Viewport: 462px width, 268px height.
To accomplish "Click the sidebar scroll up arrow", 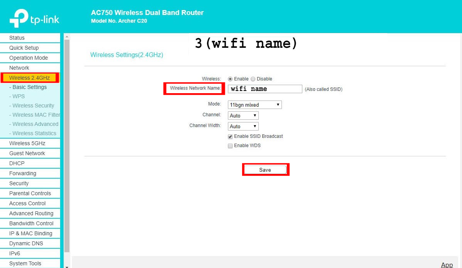I will [67, 37].
